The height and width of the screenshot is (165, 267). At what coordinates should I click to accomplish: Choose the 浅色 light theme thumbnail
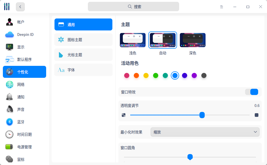[133, 40]
